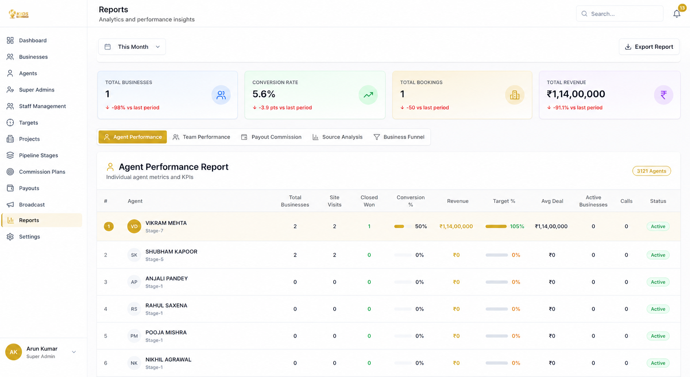Open the Business Funnel tab
Image resolution: width=690 pixels, height=377 pixels.
pyautogui.click(x=399, y=137)
